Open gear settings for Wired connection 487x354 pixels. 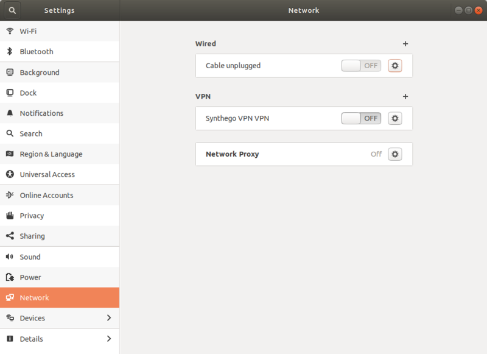tap(395, 66)
